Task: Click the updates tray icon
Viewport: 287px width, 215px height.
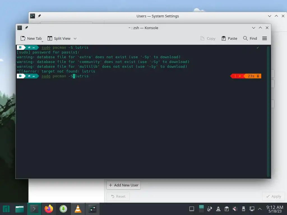Action: pos(210,209)
